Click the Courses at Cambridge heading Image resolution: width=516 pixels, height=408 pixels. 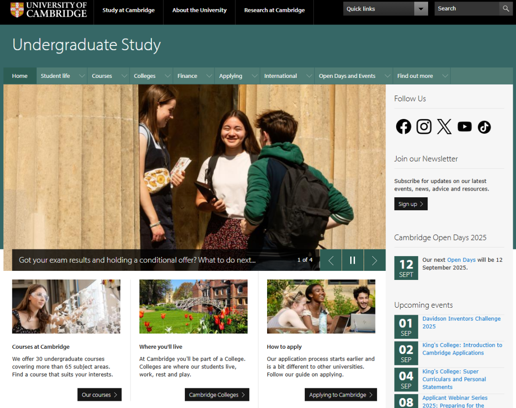coord(41,347)
